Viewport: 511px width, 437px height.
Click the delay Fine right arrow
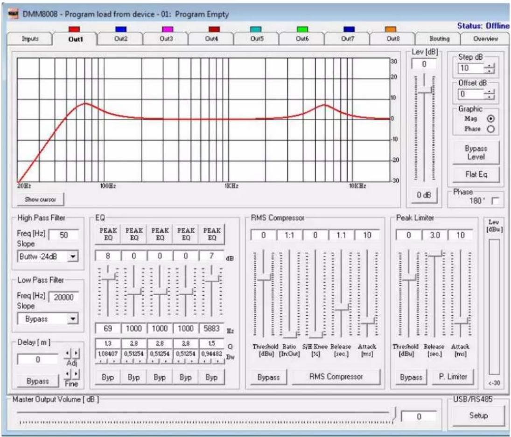point(76,374)
